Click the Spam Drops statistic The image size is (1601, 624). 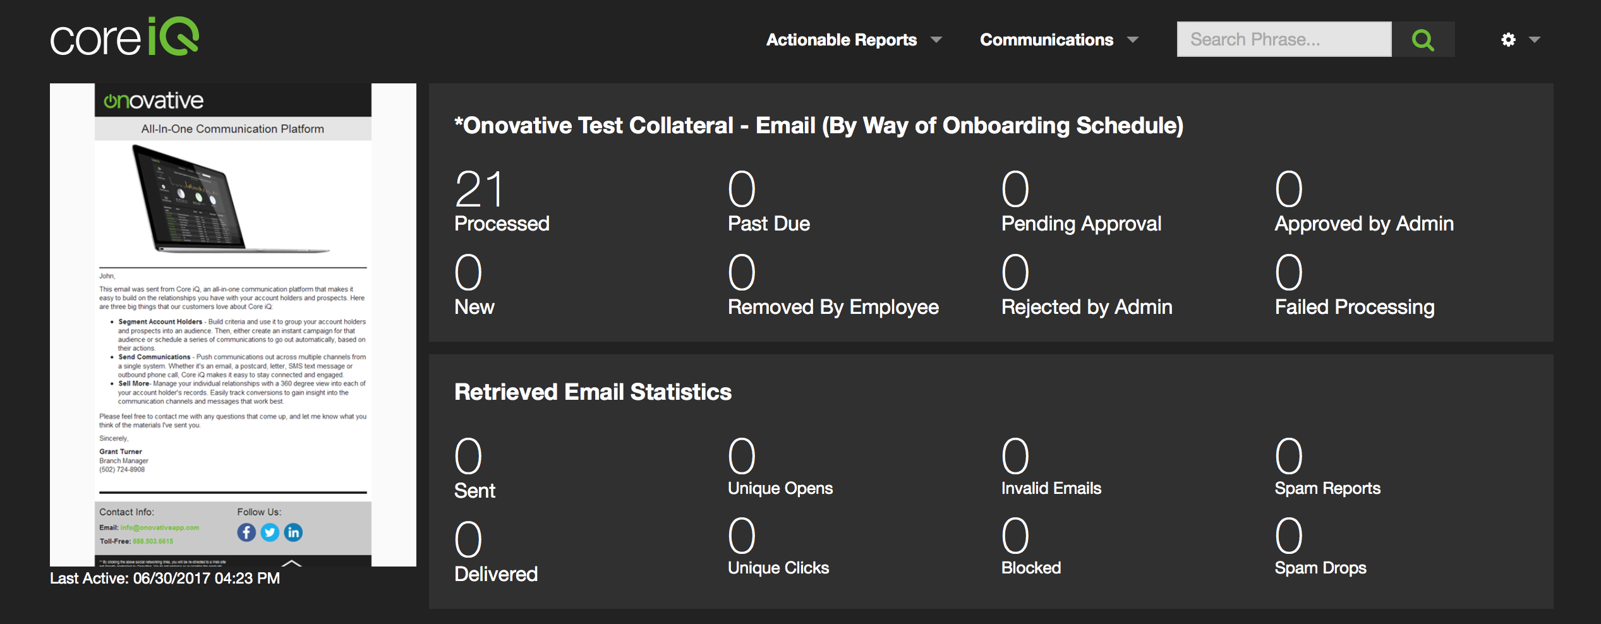tap(1320, 547)
